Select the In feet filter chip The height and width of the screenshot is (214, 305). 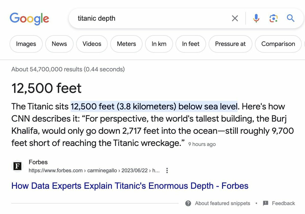point(191,44)
